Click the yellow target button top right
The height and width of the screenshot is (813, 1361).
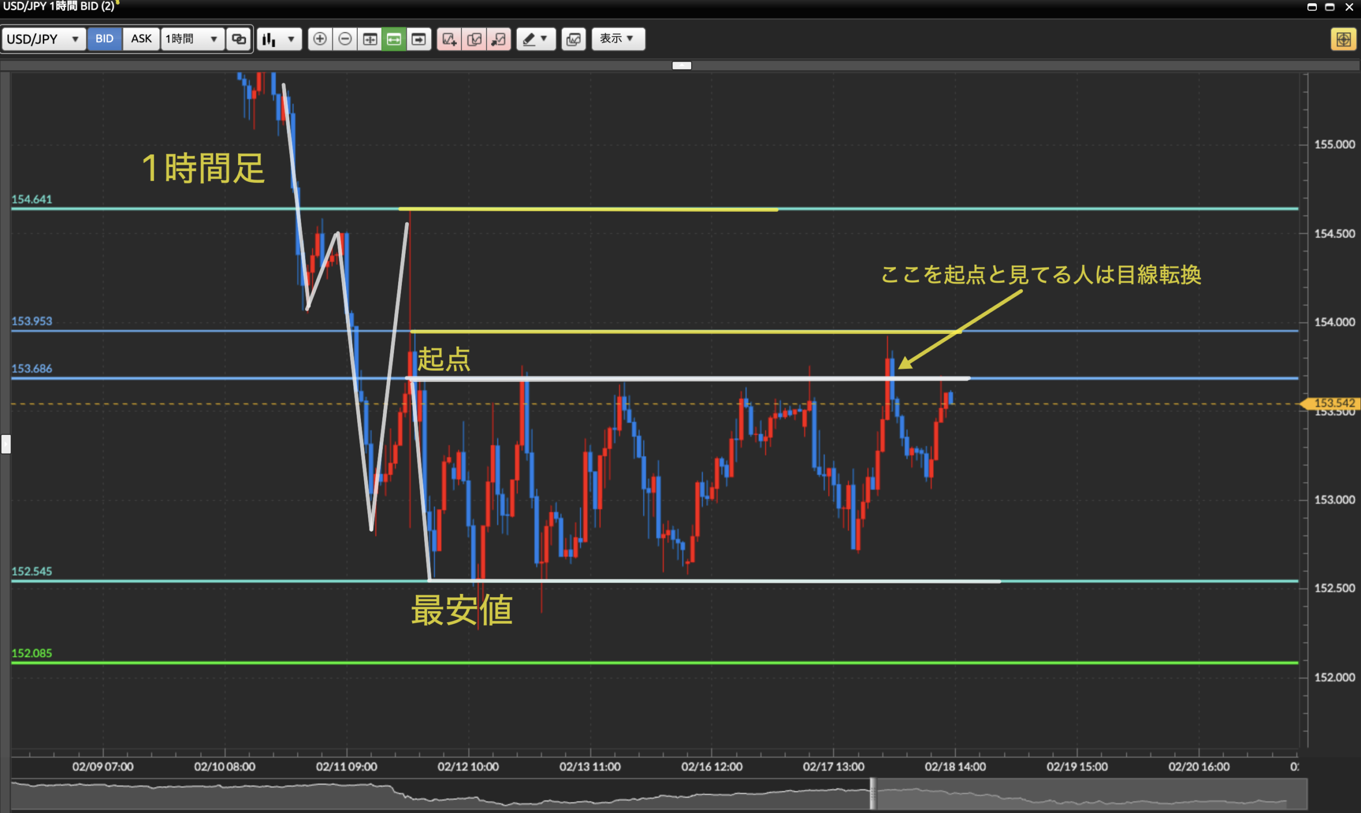pyautogui.click(x=1342, y=39)
